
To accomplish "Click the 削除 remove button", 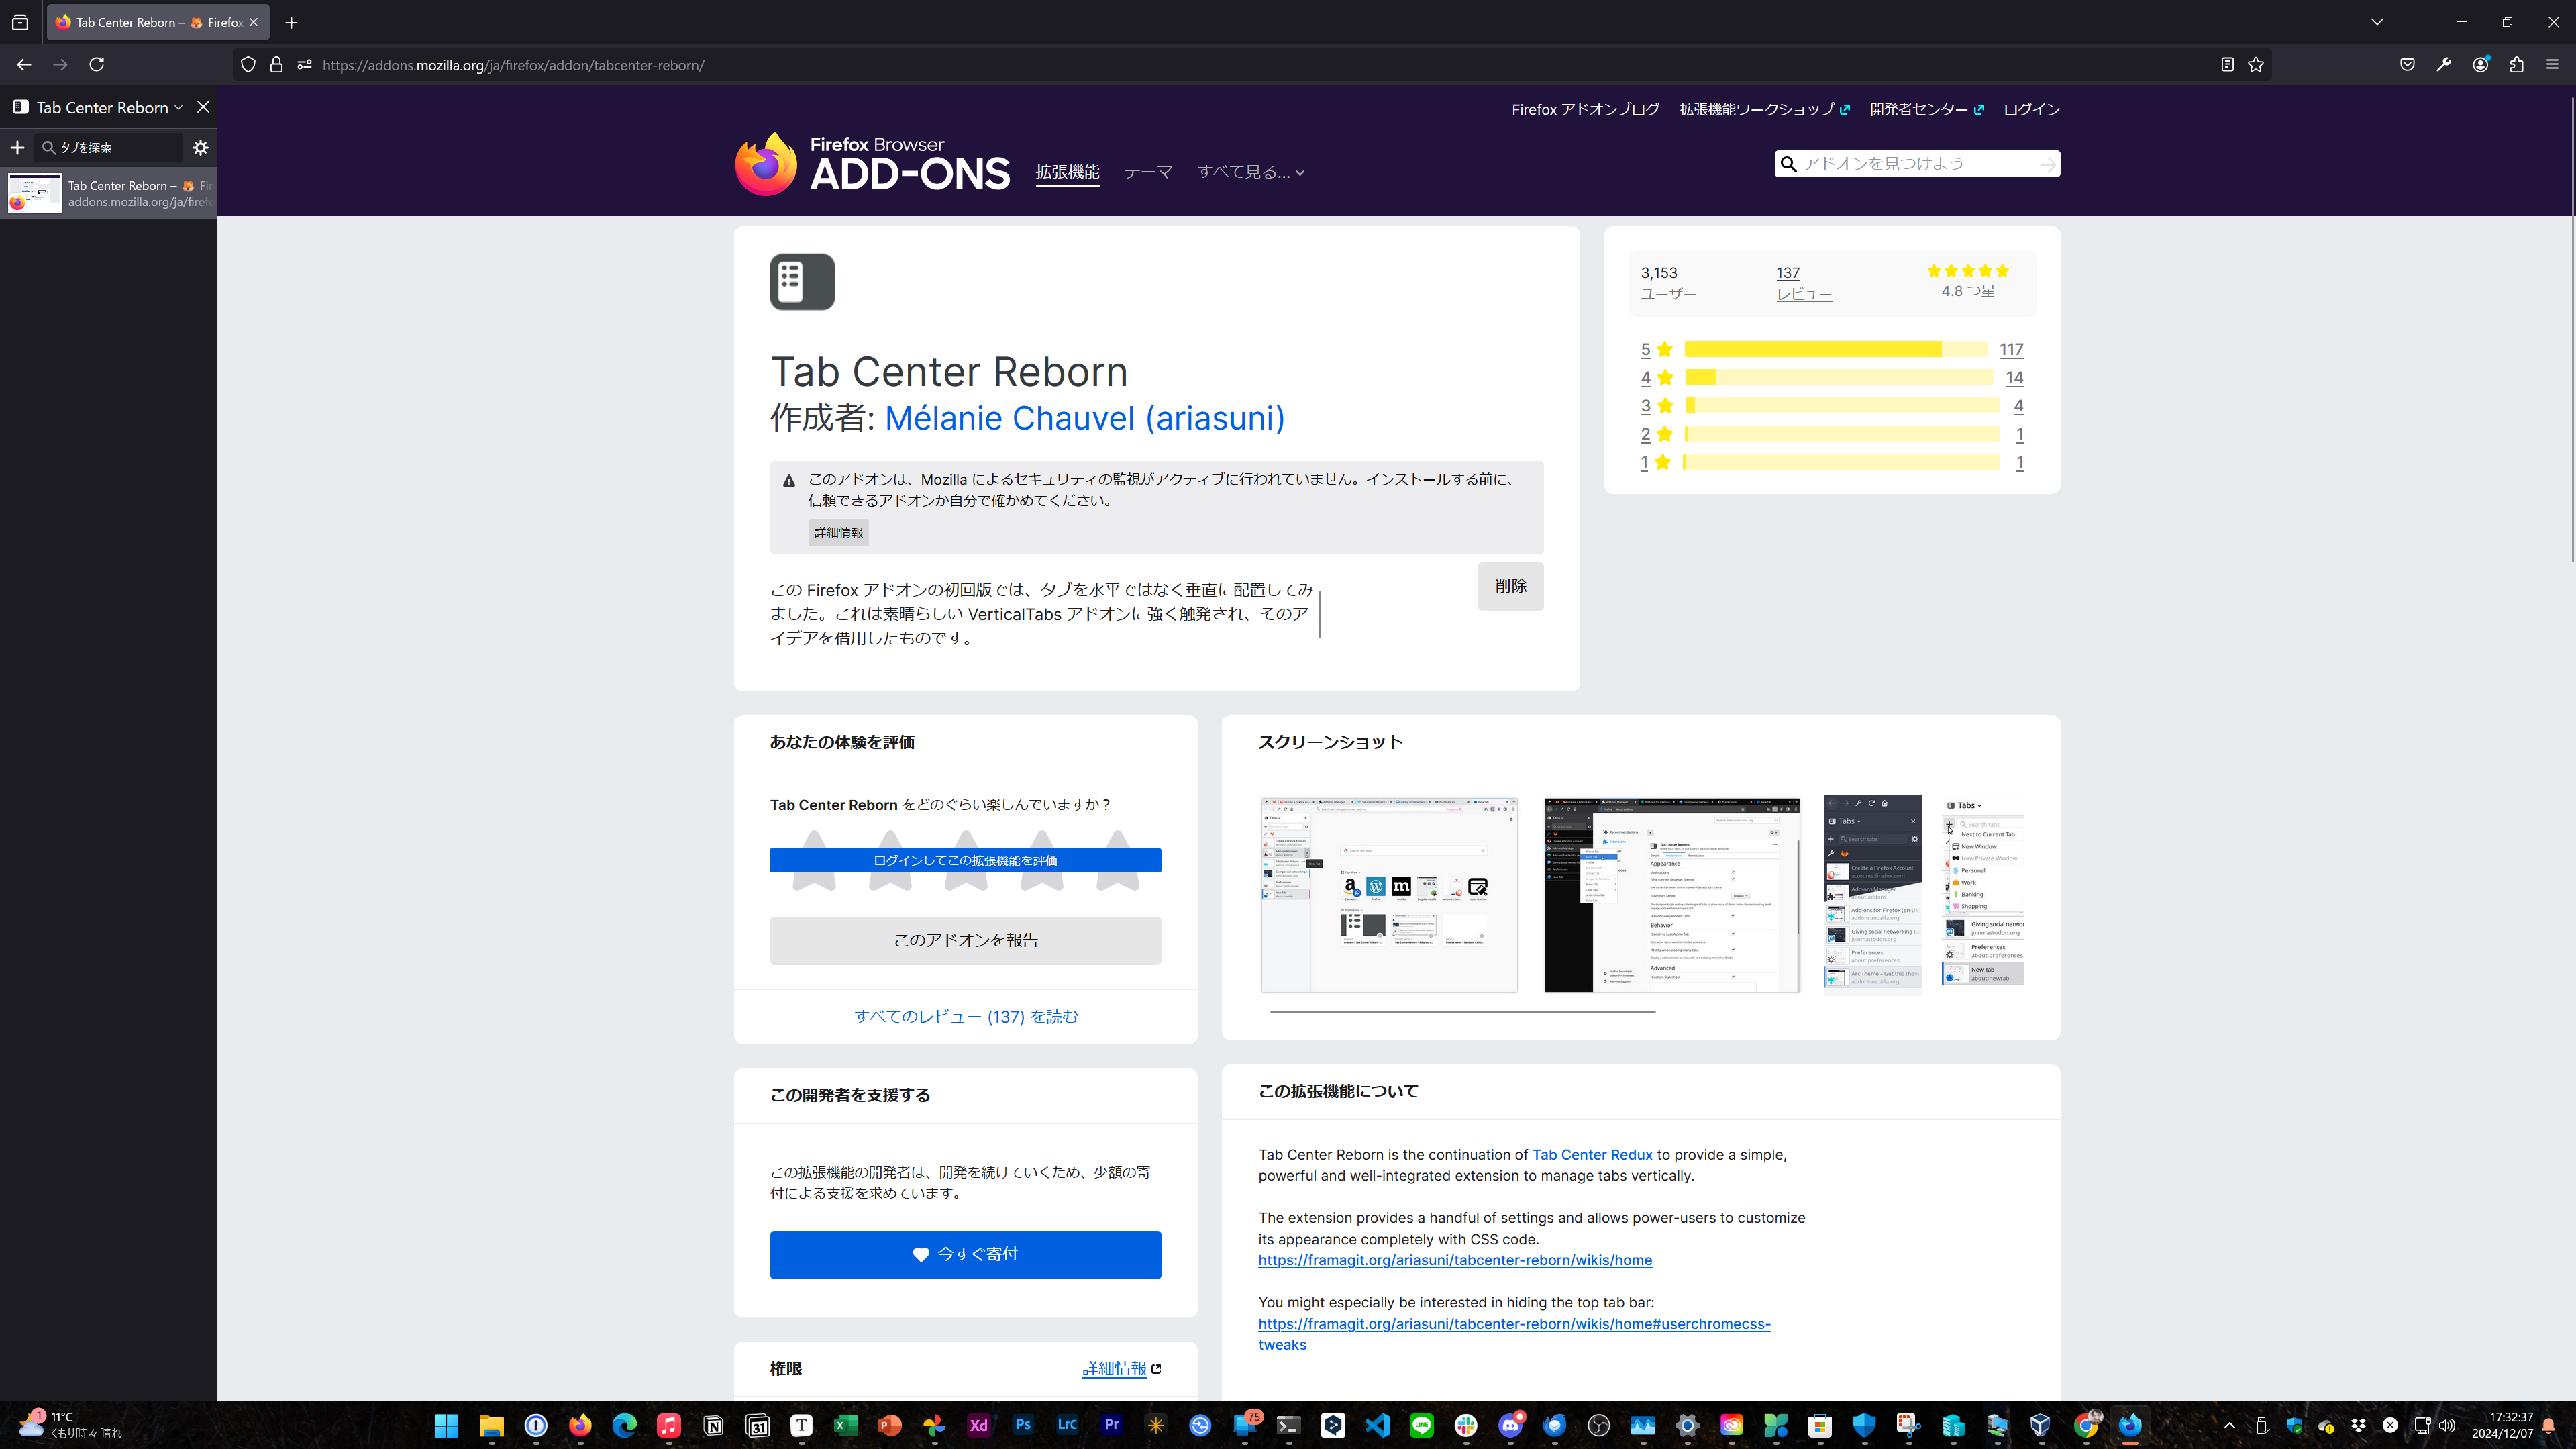I will pyautogui.click(x=1510, y=586).
